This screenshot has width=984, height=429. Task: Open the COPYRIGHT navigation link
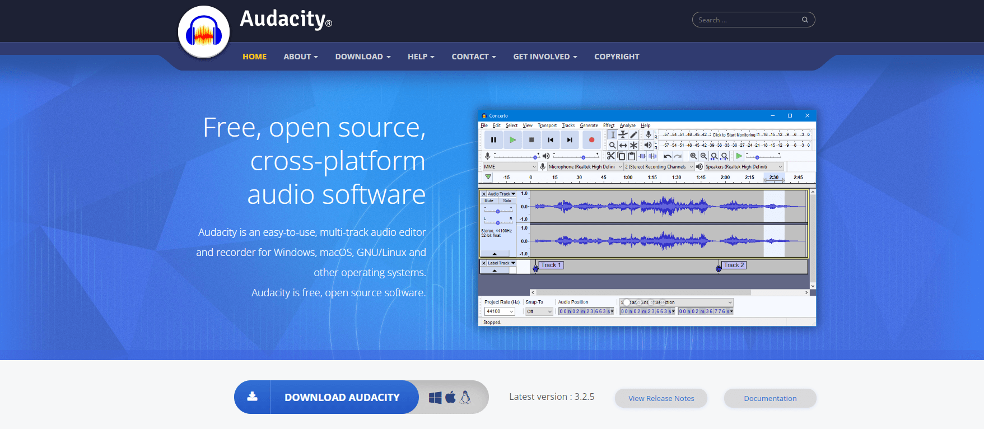(617, 57)
